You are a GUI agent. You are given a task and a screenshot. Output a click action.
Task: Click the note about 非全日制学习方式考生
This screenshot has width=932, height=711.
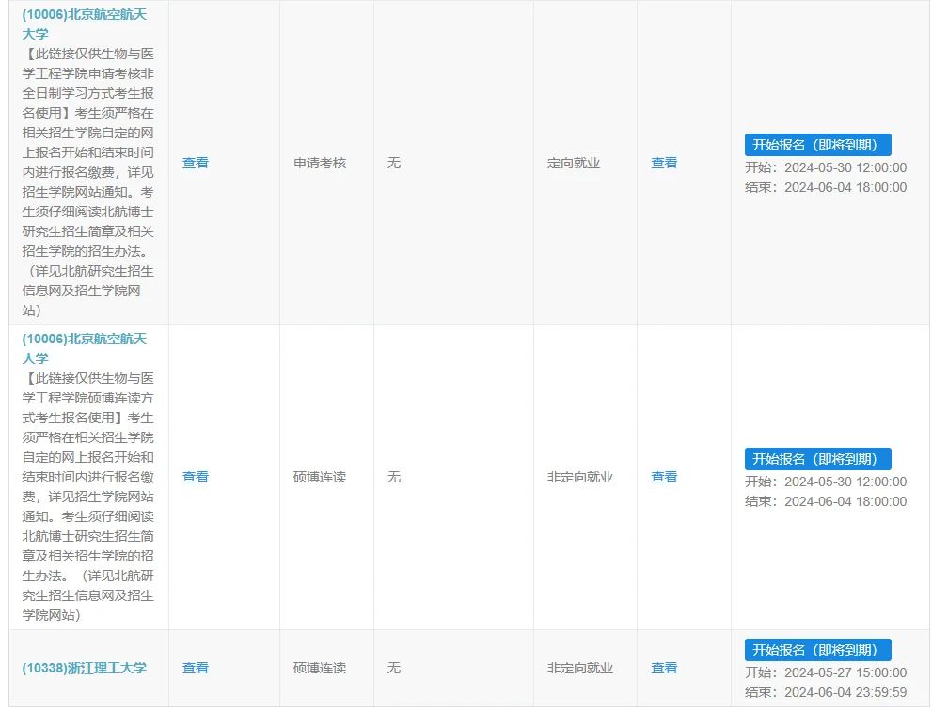[88, 182]
